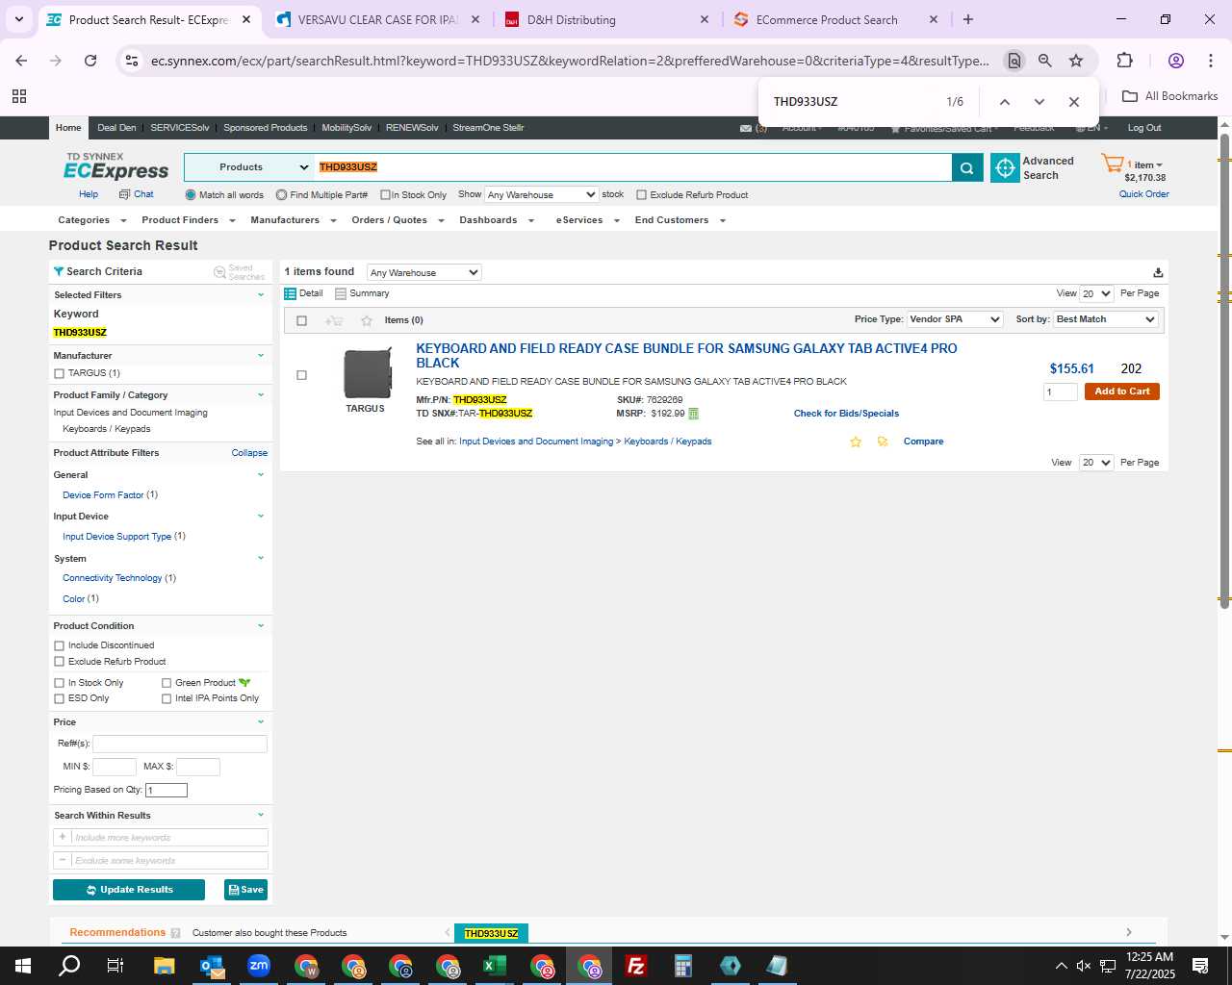
Task: Click Compare link for the product
Action: click(x=923, y=442)
